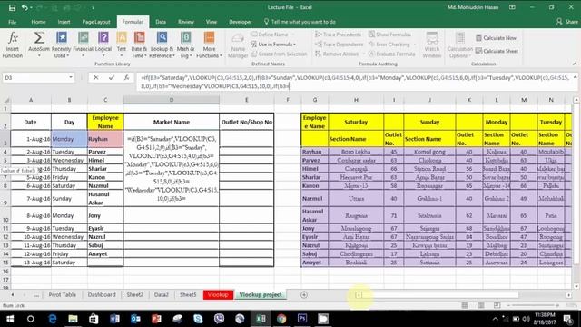The width and height of the screenshot is (581, 327).
Task: Switch to the Review ribbon tab
Action: [x=186, y=22]
